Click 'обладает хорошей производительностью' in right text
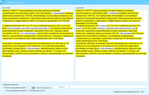Image resolution: width=149 pixels, height=95 pixels. pyautogui.click(x=116, y=28)
